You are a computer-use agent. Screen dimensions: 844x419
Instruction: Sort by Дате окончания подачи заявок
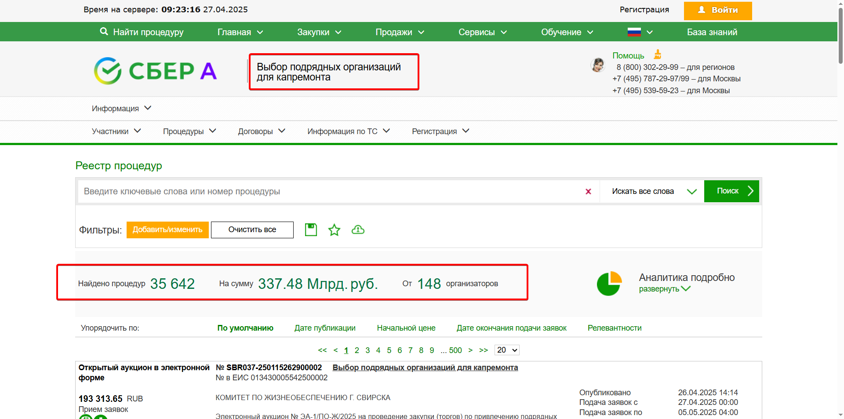pos(512,328)
